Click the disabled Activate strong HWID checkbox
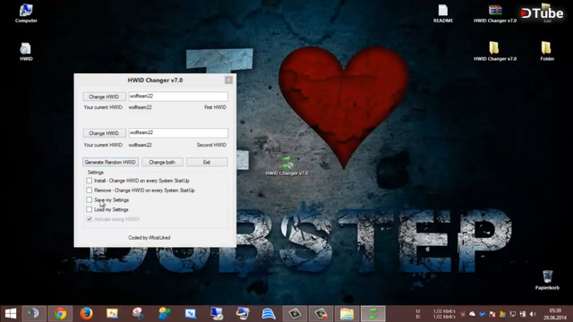This screenshot has height=322, width=573. point(90,219)
